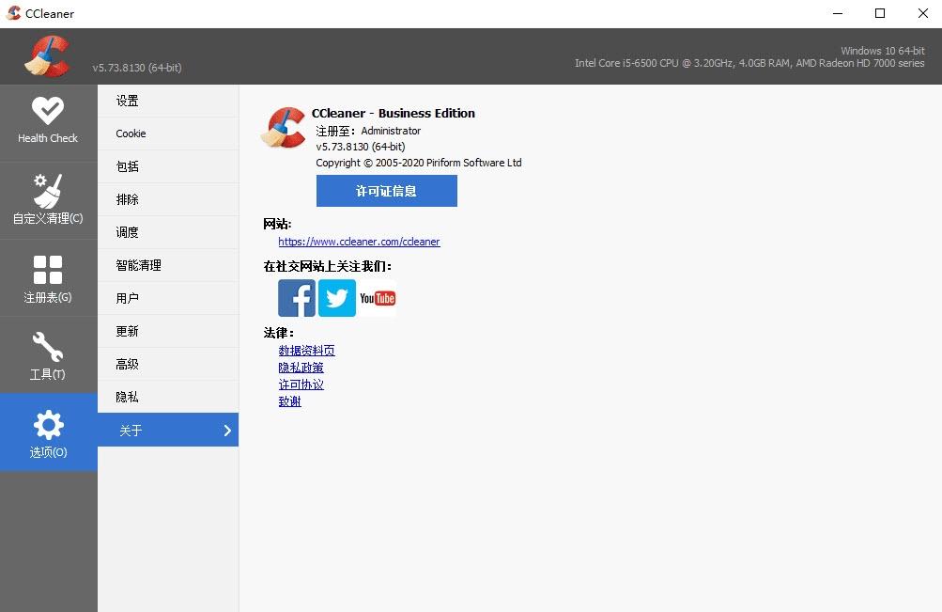This screenshot has height=612, width=942.
Task: Click the CCleaner - Business Edition heading
Action: click(x=393, y=113)
